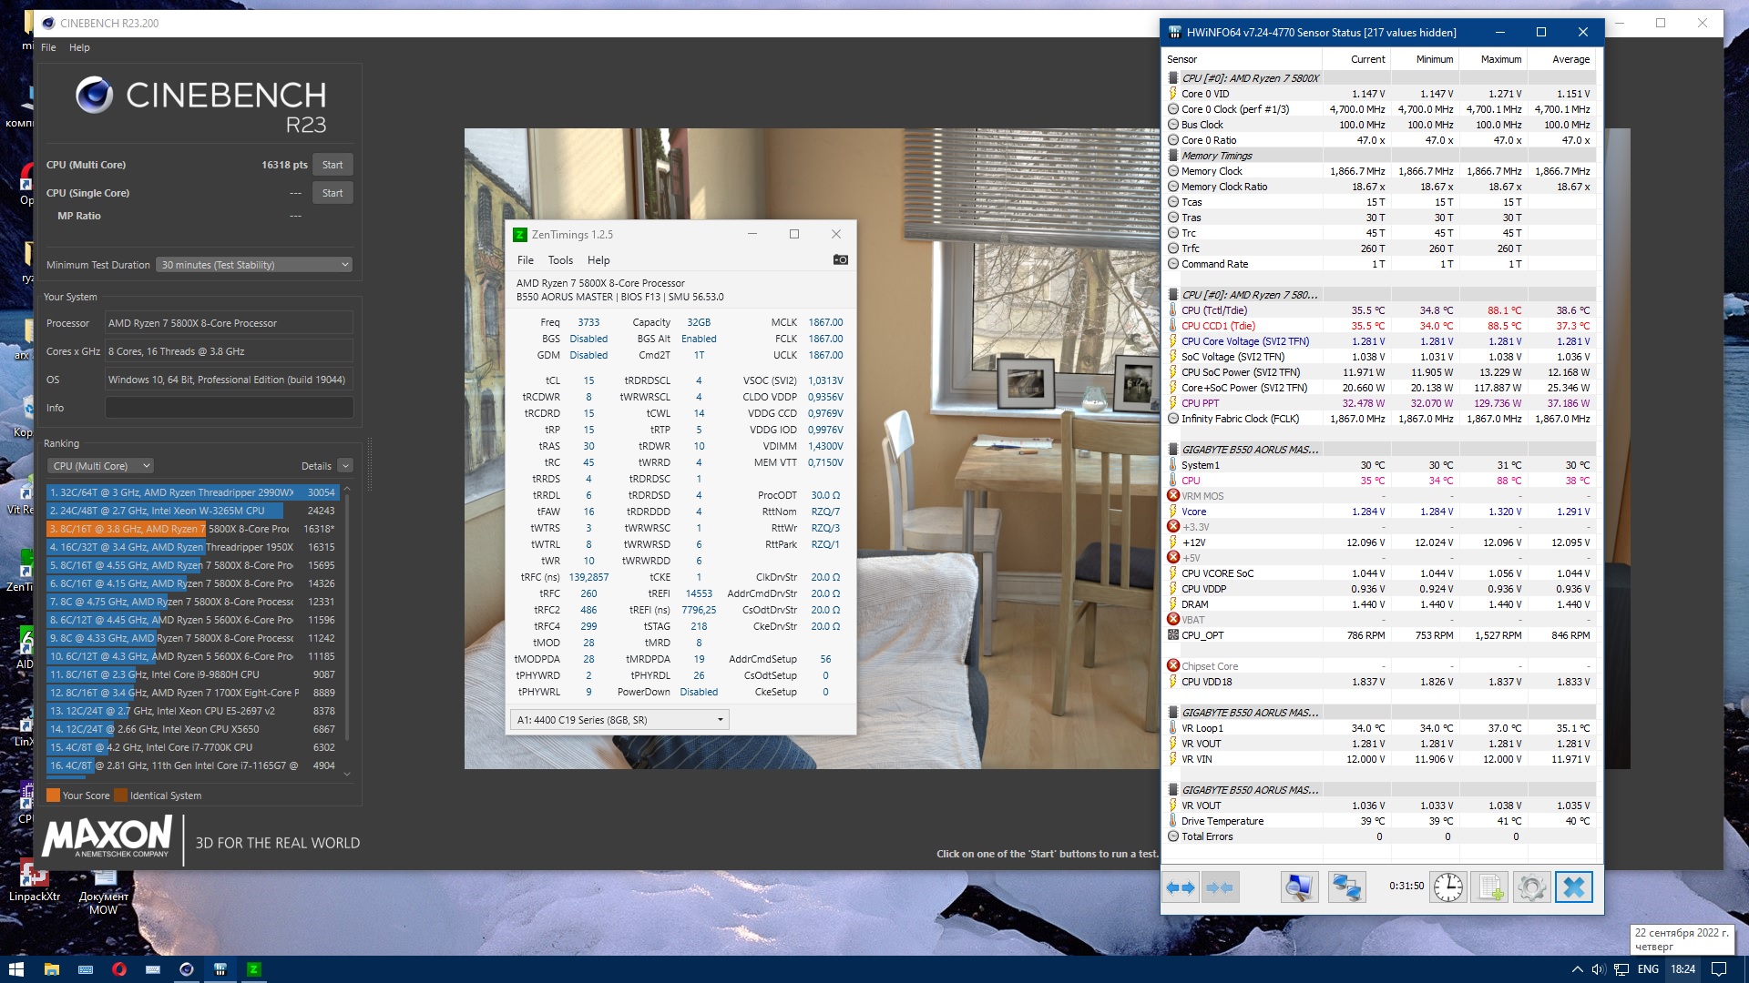
Task: Start the CPU Single Core test
Action: (332, 193)
